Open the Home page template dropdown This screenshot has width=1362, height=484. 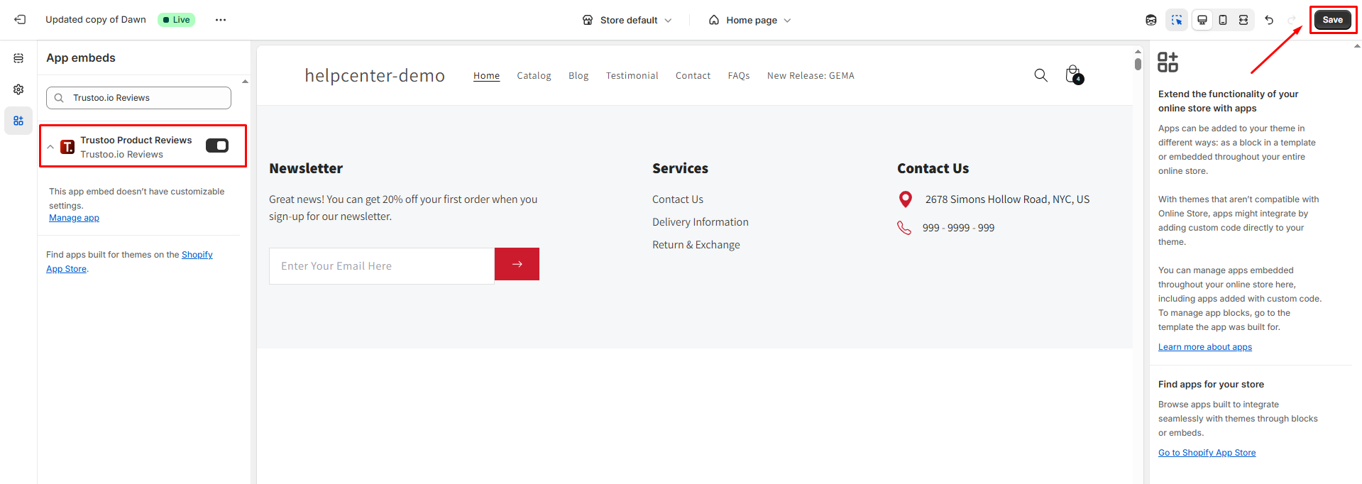coord(750,20)
